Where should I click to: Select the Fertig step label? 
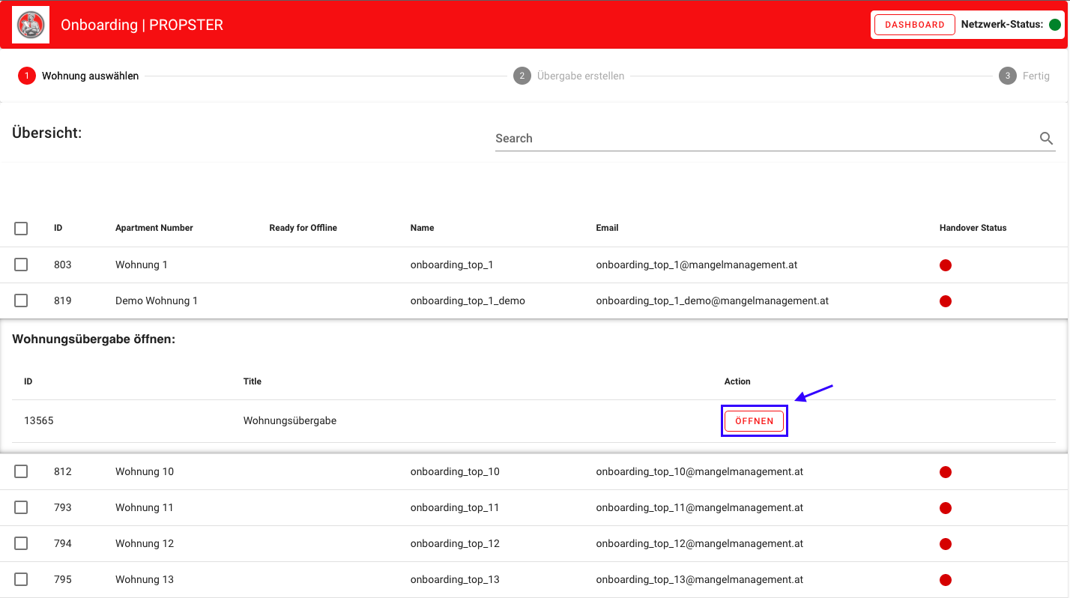(1036, 76)
